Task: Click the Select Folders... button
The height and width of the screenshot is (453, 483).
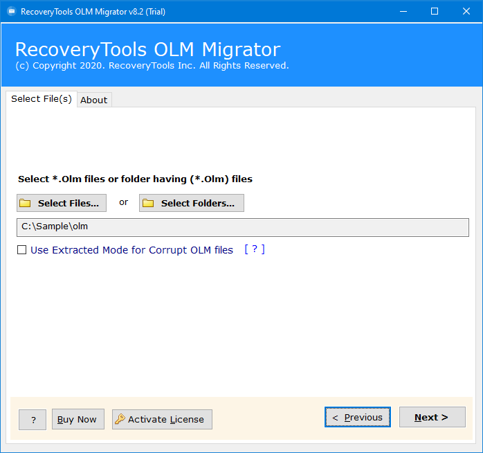Action: 192,203
